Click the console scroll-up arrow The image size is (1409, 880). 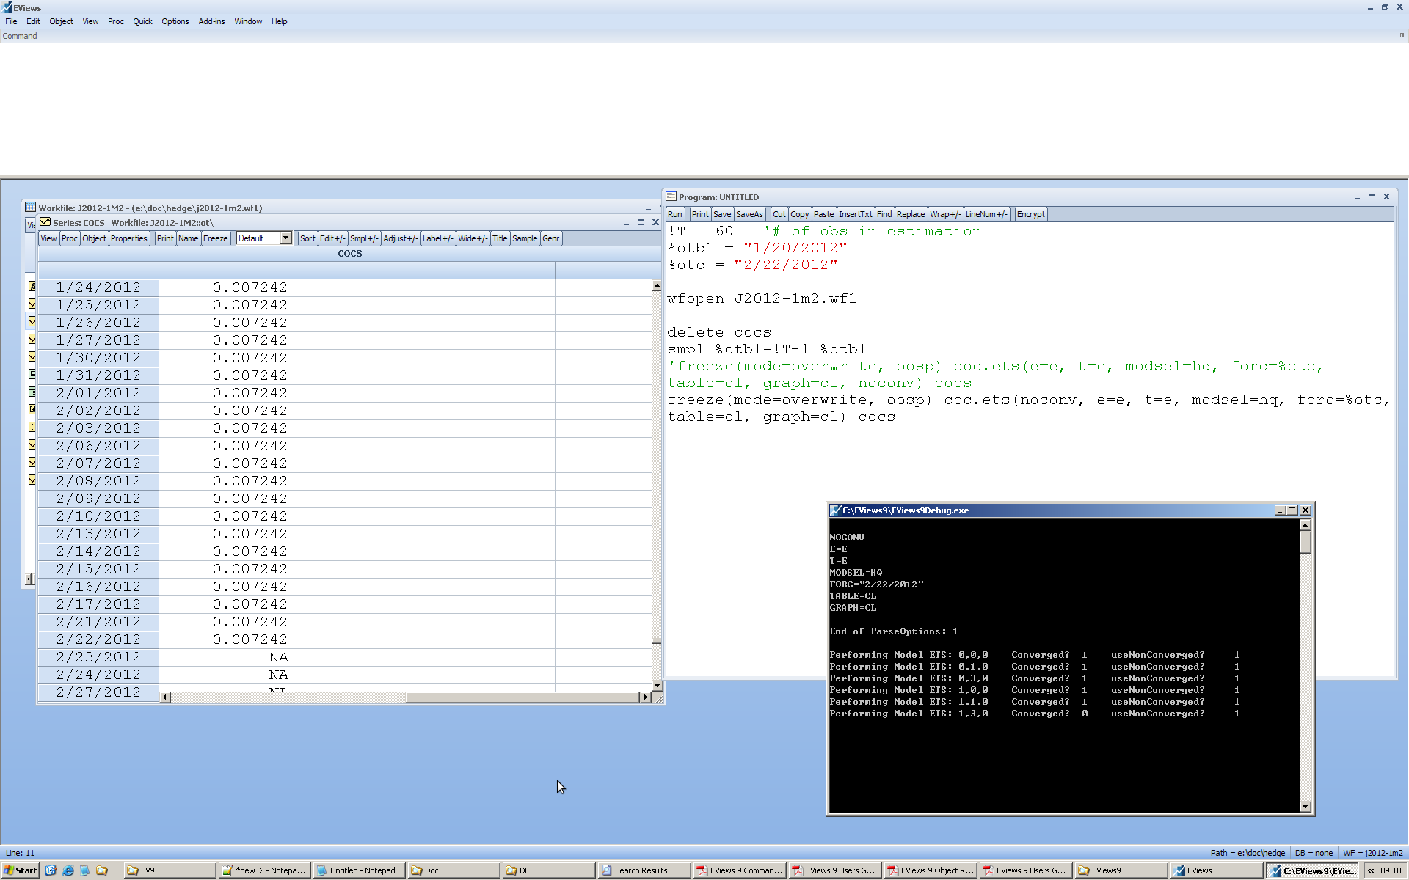[x=1305, y=524]
